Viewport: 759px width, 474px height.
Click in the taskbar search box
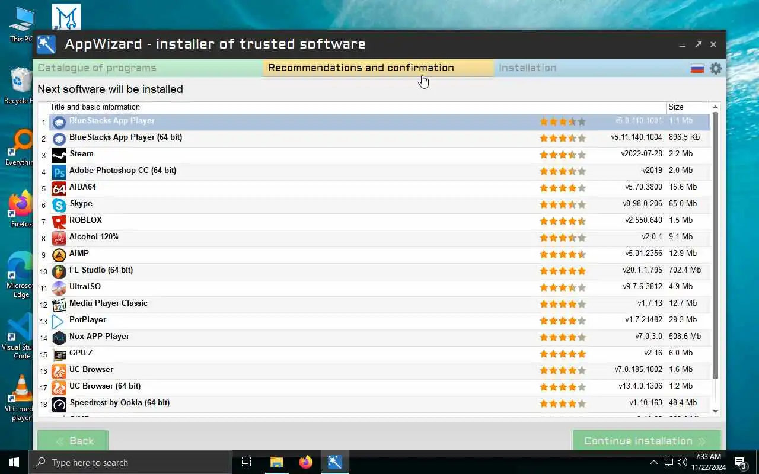[130, 462]
